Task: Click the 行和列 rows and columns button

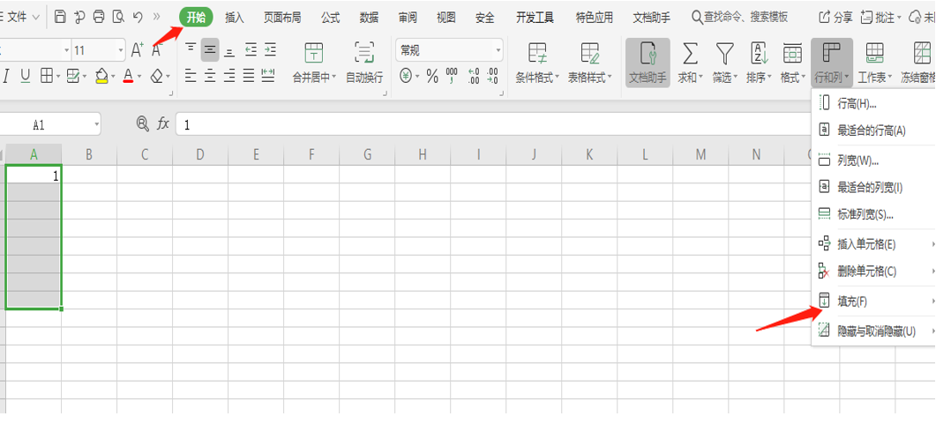Action: coord(832,63)
